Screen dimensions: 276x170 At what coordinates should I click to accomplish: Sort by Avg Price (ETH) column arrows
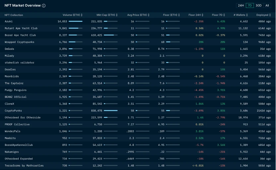[149, 15]
